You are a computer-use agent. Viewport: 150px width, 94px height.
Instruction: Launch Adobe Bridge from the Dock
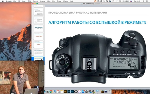click(65, 91)
